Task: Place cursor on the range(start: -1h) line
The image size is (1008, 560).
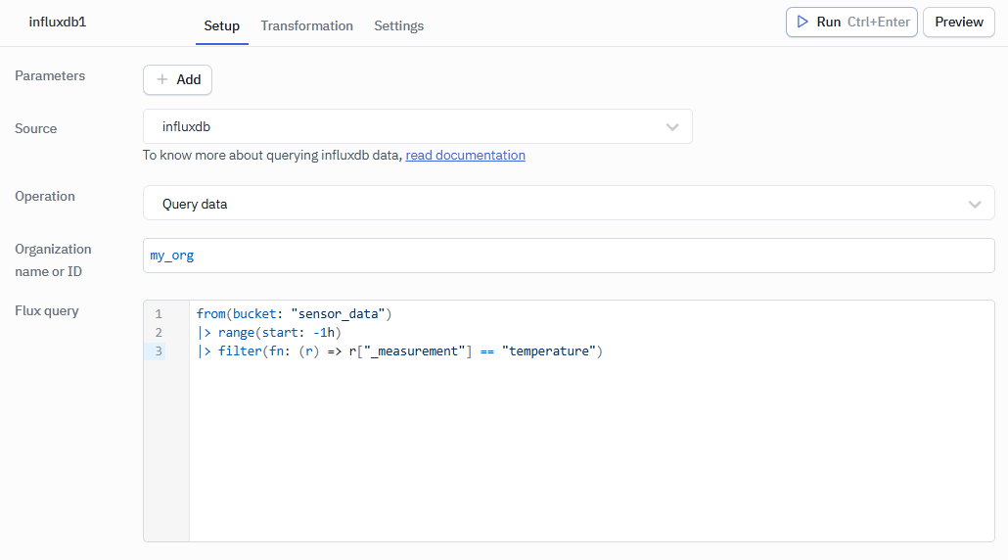Action: [269, 333]
